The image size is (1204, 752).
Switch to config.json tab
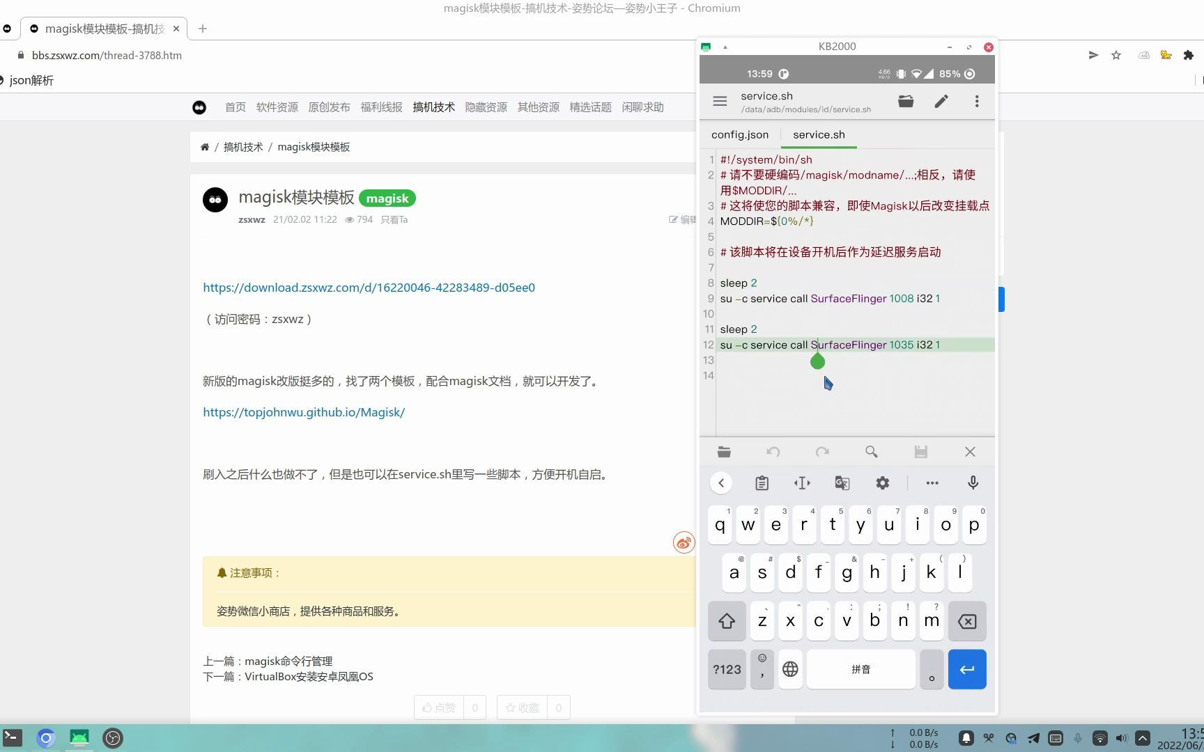tap(740, 135)
